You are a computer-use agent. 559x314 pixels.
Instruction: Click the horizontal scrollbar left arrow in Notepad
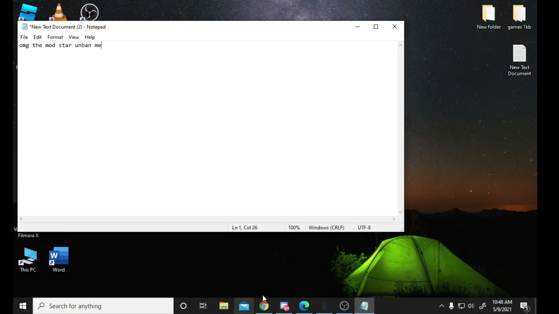pos(21,219)
